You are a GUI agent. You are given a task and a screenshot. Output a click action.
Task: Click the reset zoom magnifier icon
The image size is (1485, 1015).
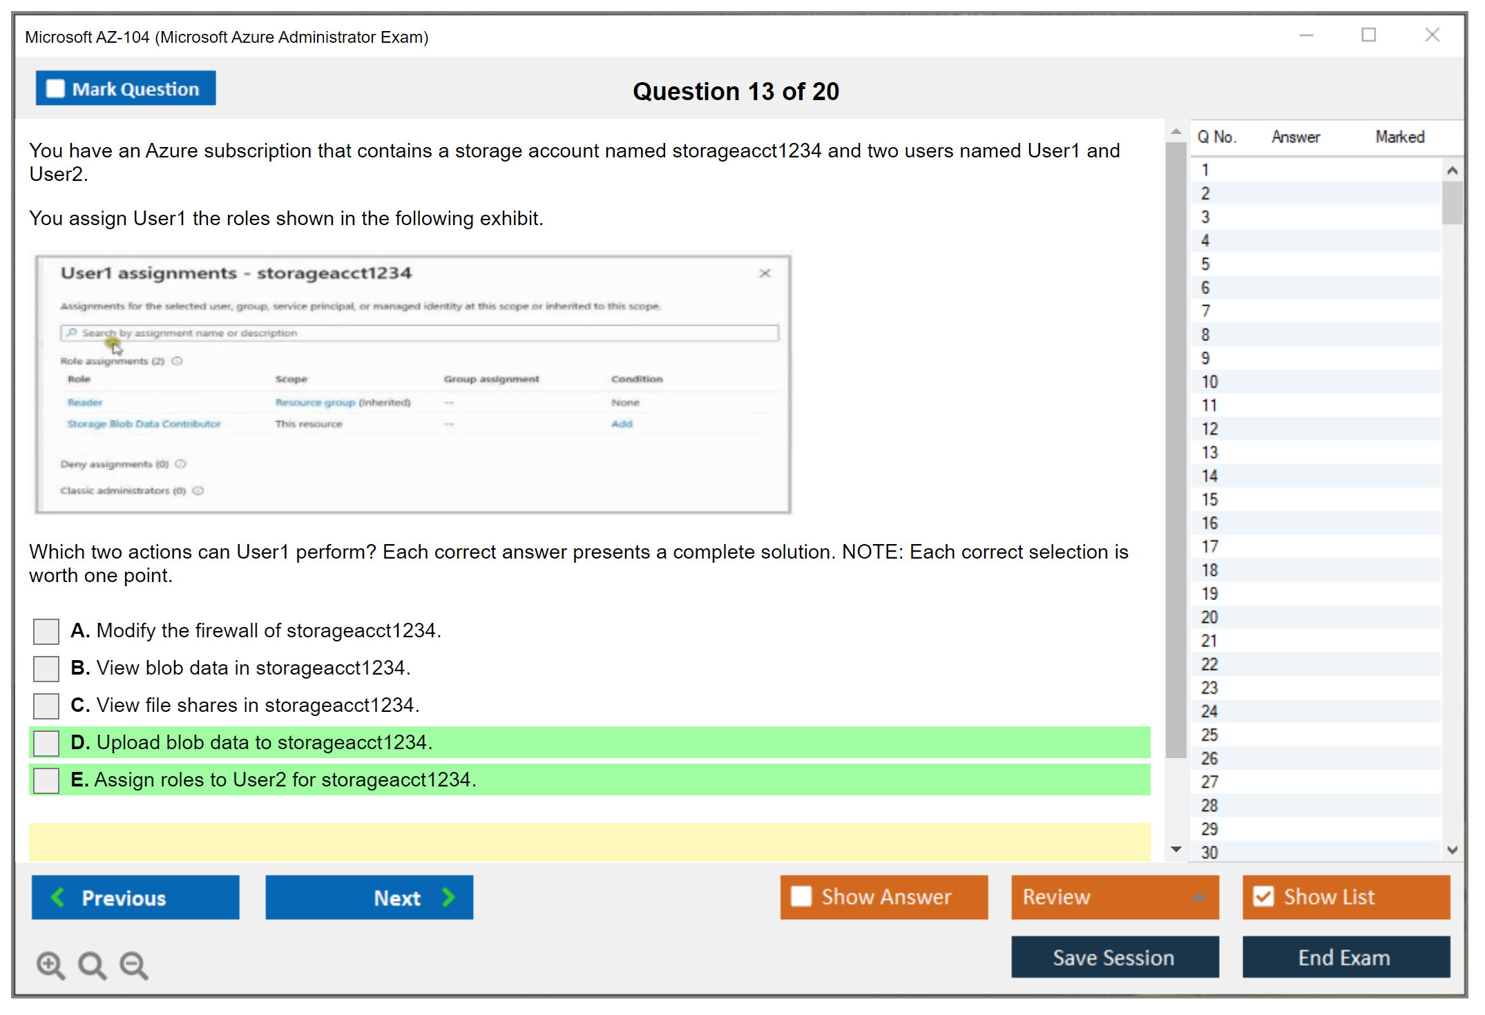click(x=92, y=965)
